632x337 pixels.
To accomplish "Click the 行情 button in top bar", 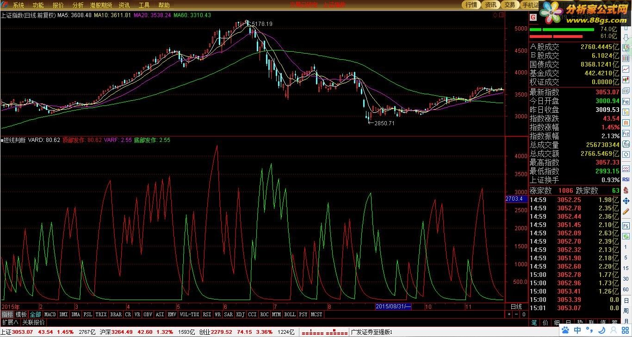I will 471,5.
